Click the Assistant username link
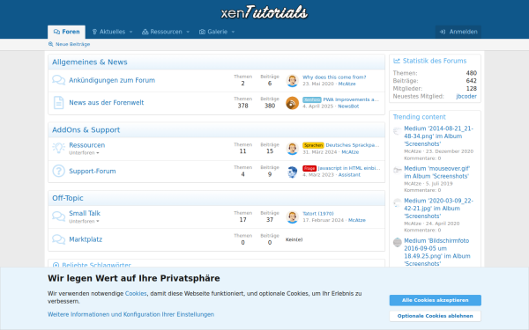Viewport: 529px width, 330px height. tap(349, 175)
